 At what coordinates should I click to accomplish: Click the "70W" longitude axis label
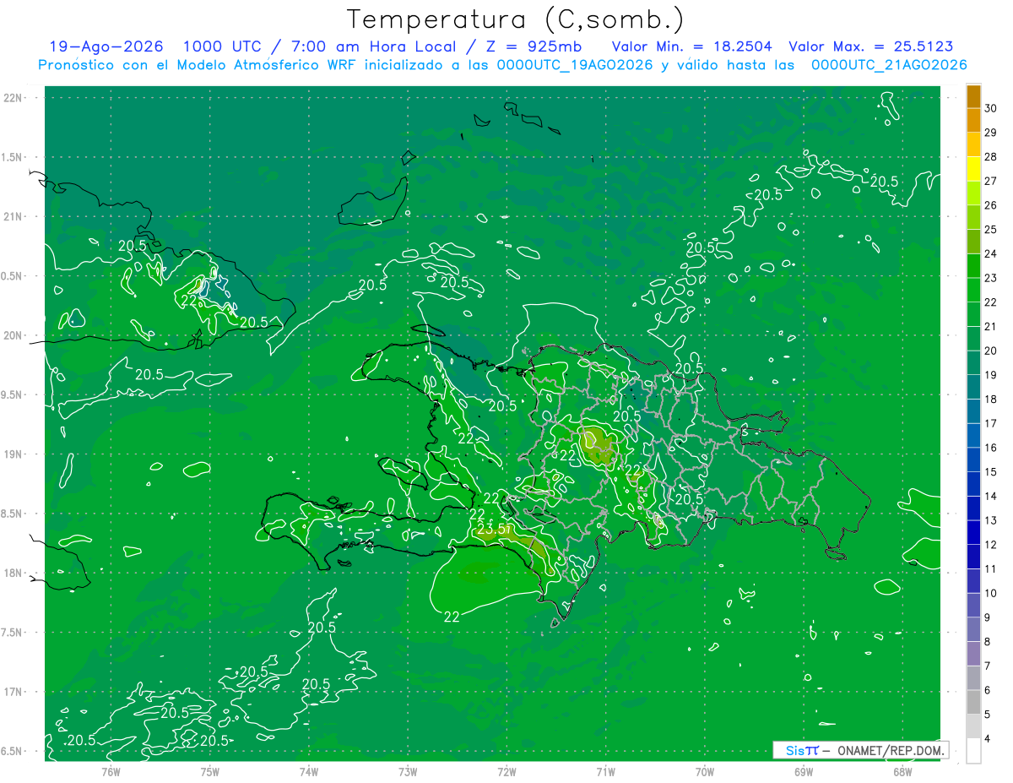(705, 770)
